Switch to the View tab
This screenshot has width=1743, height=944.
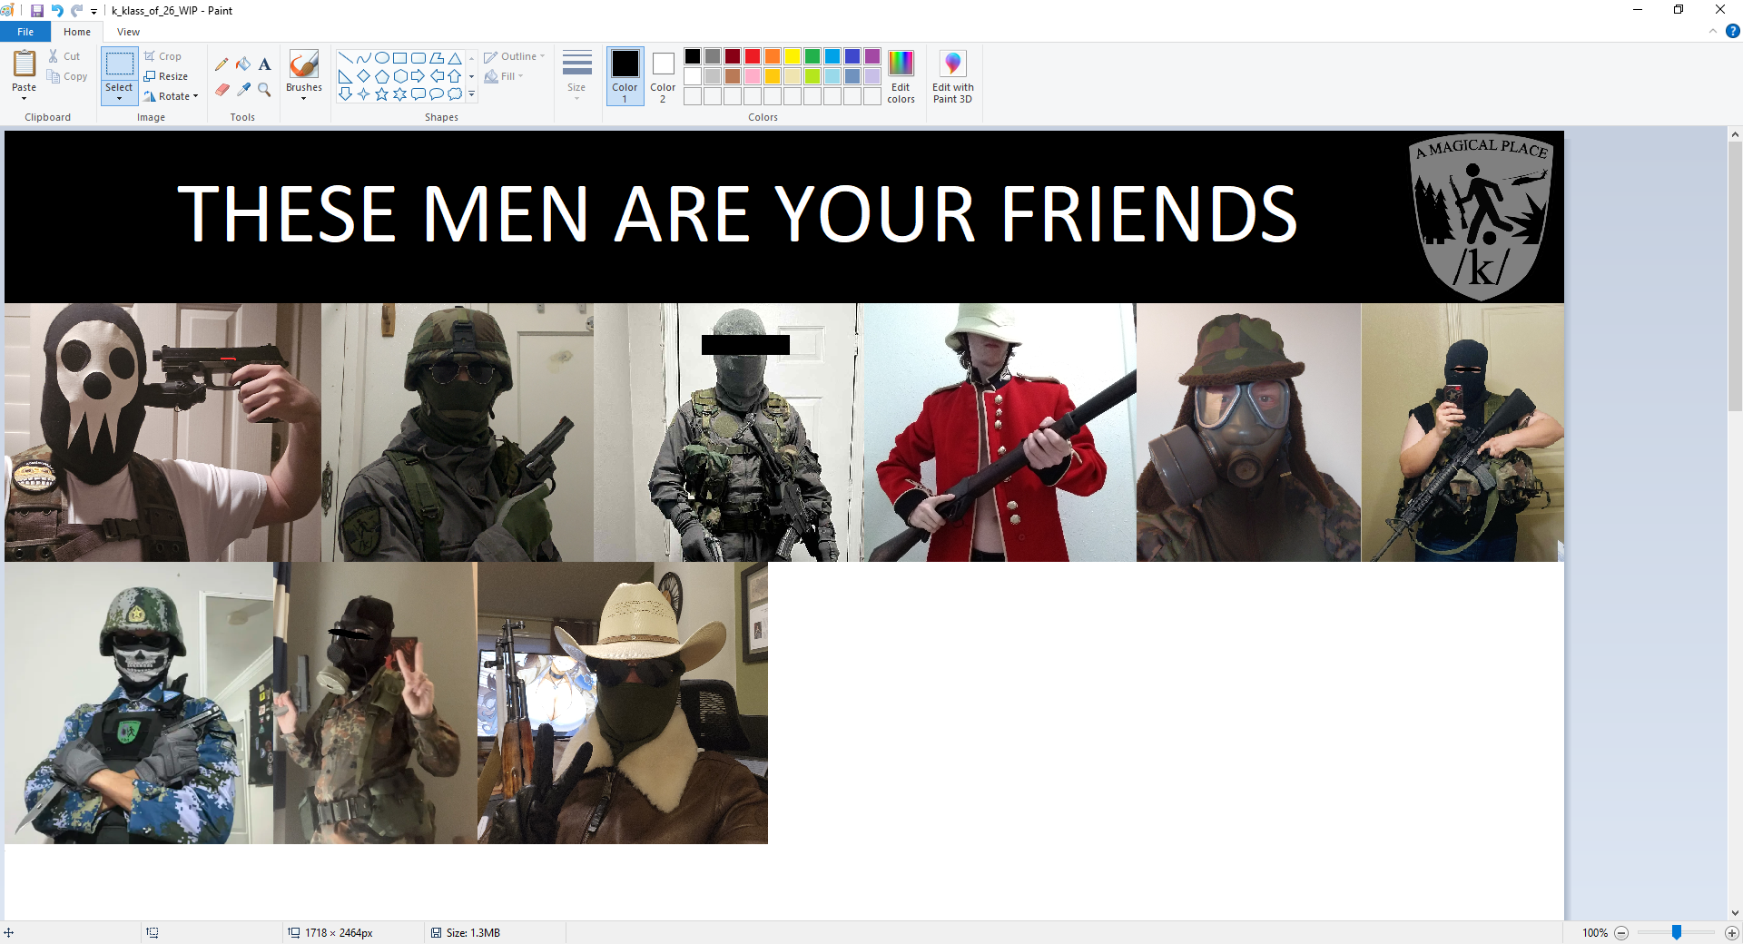tap(128, 32)
